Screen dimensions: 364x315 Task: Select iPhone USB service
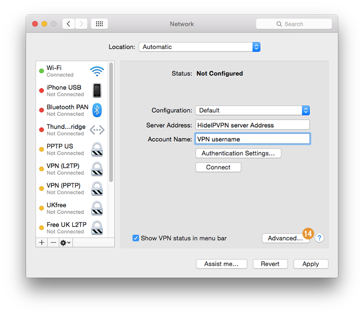72,91
